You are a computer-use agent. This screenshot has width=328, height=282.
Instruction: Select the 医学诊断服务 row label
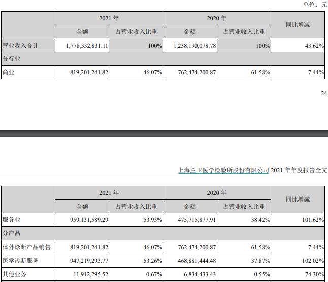20,261
